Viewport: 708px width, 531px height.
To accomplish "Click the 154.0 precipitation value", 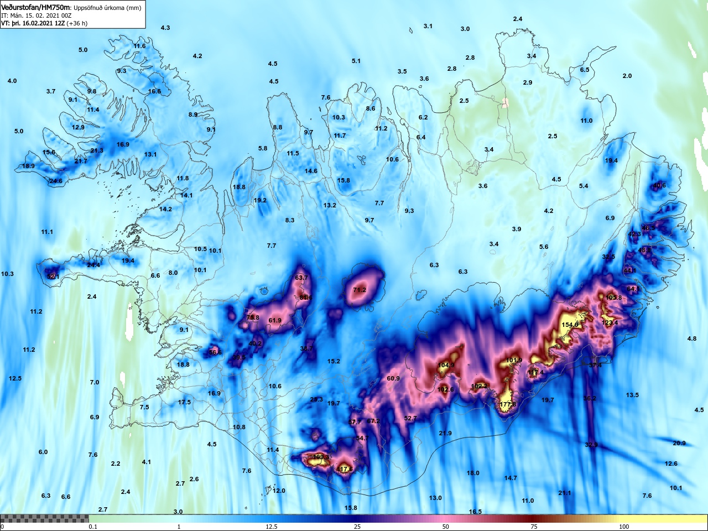I will [x=570, y=325].
